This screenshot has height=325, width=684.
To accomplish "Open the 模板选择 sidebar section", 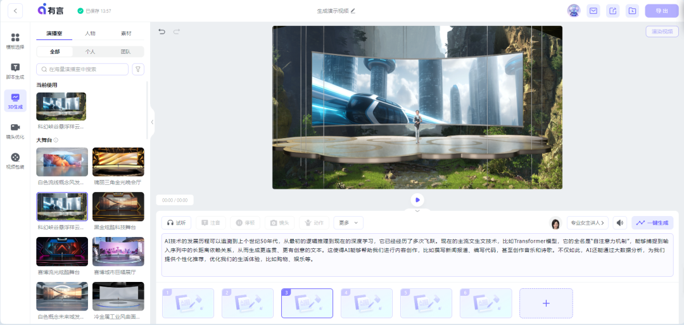I will 15,41.
